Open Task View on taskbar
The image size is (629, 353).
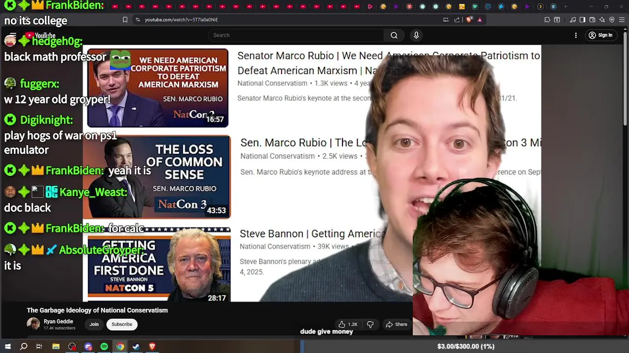pos(39,347)
